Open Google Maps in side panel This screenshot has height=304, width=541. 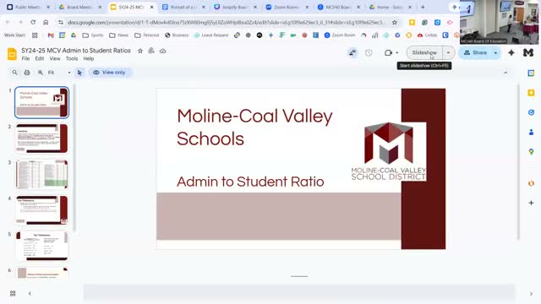531,152
